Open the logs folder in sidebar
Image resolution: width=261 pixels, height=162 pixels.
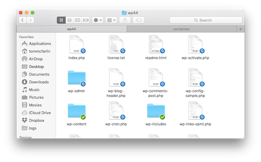pyautogui.click(x=29, y=128)
